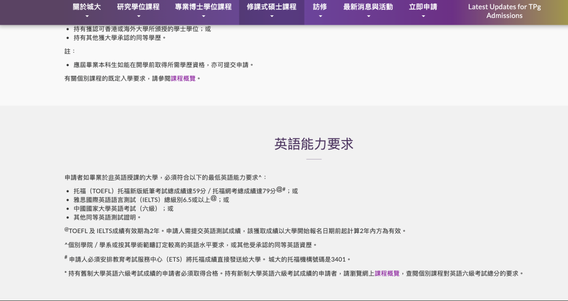Click the 註： label
Viewport: 568px width, 301px height.
tap(70, 51)
